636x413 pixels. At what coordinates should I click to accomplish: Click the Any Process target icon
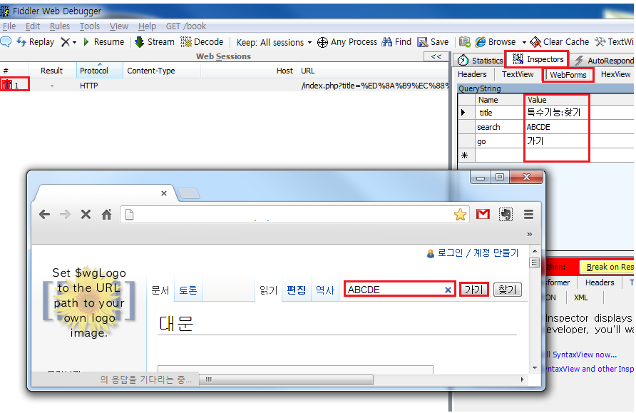(x=322, y=42)
